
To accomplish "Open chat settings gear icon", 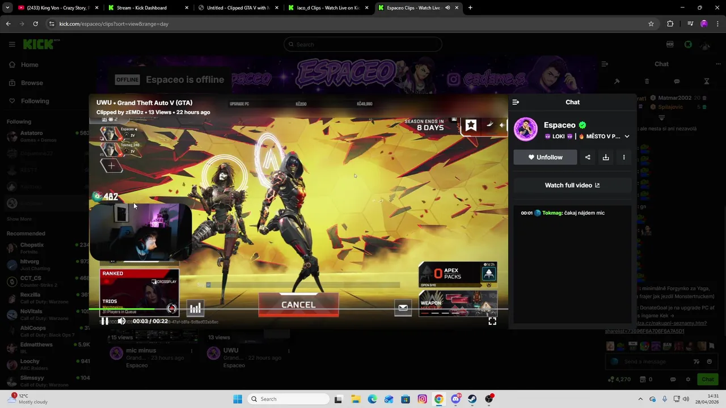I will (688, 379).
